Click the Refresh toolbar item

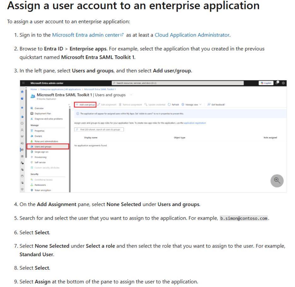tap(173, 105)
